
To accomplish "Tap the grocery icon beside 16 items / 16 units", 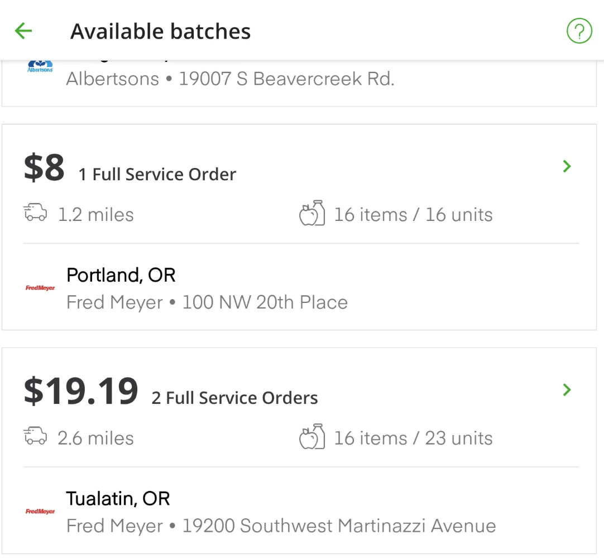I will (312, 213).
